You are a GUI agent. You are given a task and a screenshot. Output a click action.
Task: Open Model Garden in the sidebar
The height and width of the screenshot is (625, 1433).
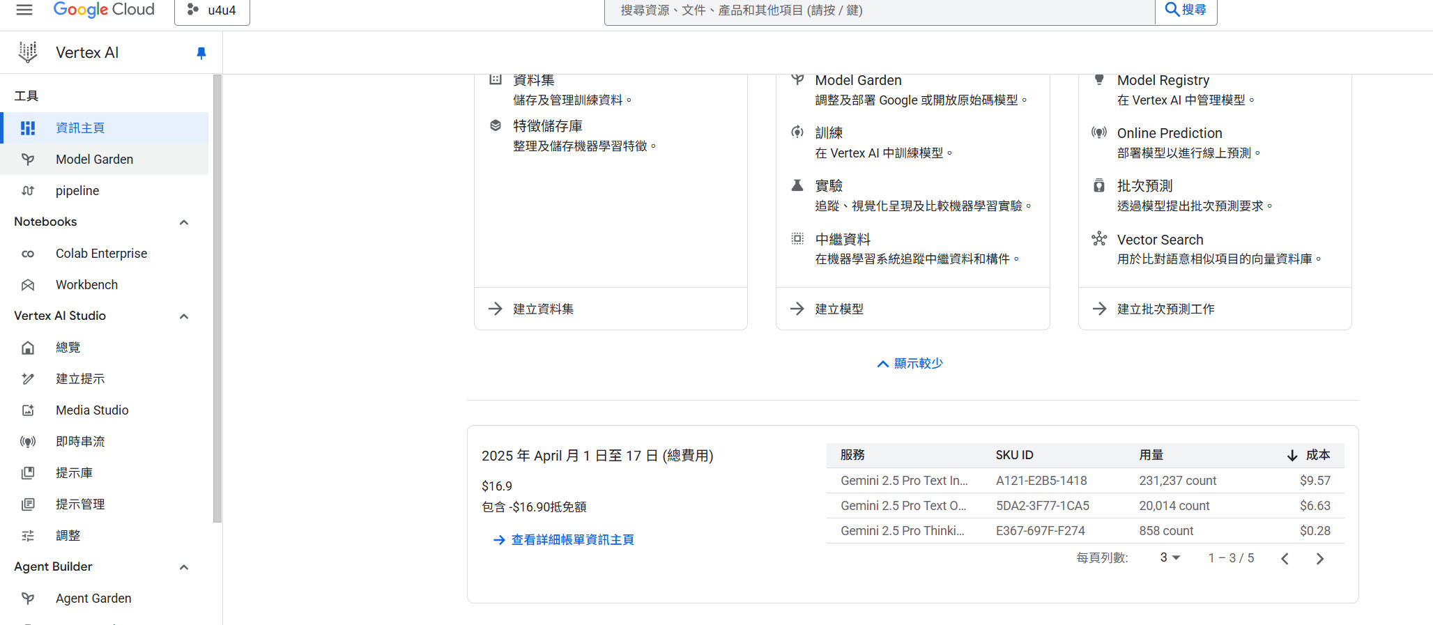coord(94,160)
